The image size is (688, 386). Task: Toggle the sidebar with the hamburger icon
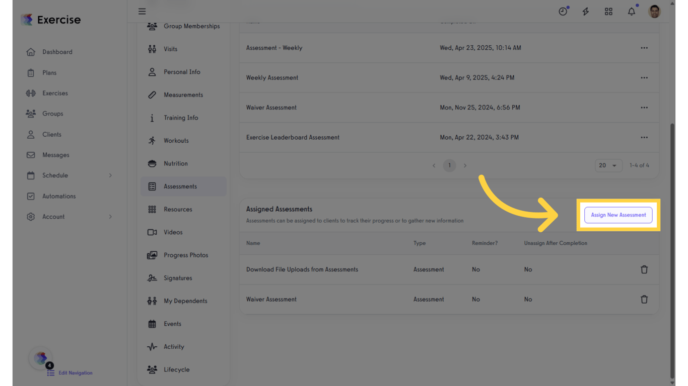pyautogui.click(x=142, y=11)
